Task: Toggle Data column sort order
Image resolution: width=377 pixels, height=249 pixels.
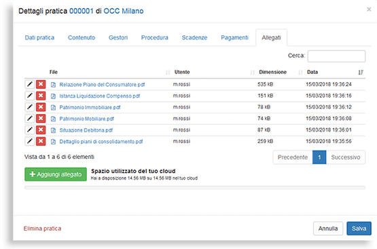Action: (x=361, y=73)
